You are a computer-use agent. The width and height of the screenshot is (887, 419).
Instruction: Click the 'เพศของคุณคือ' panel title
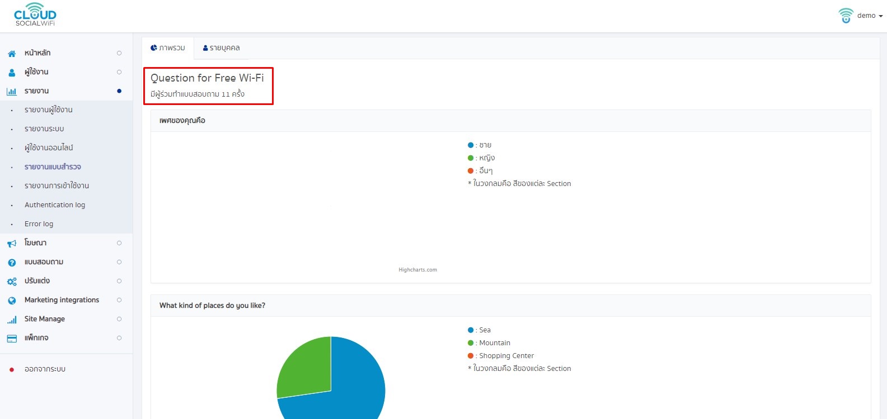pyautogui.click(x=182, y=121)
